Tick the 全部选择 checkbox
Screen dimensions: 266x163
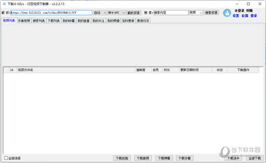pos(6,158)
